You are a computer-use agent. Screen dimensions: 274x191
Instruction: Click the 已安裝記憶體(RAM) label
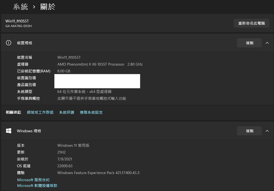[x=34, y=71]
